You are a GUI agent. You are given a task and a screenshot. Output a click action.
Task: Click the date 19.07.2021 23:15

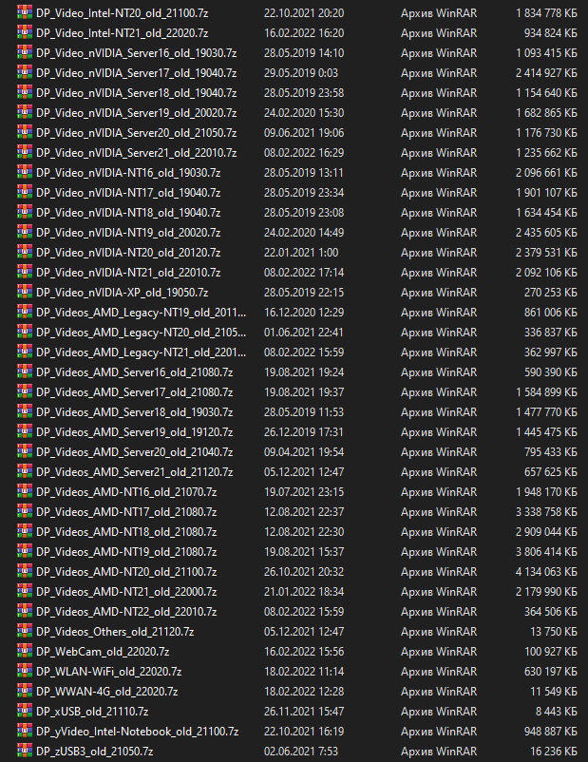(304, 492)
